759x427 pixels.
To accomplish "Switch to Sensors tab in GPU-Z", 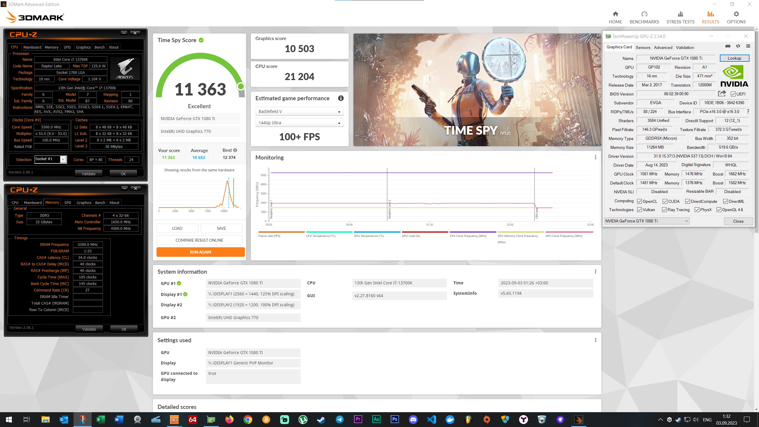I will click(643, 47).
